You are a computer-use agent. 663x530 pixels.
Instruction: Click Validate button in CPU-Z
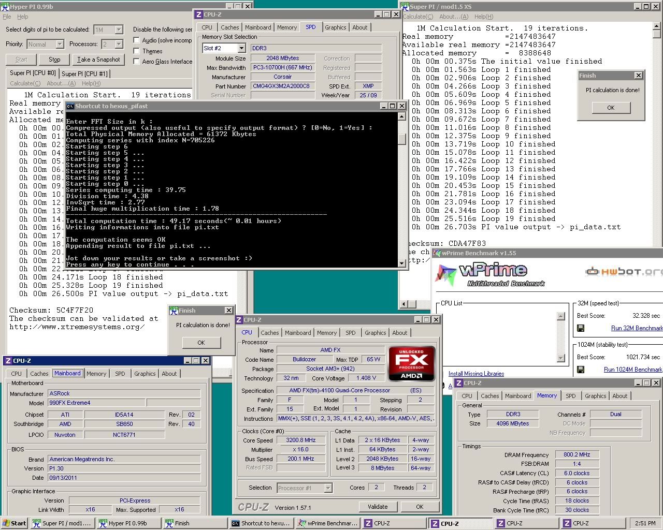pos(378,507)
